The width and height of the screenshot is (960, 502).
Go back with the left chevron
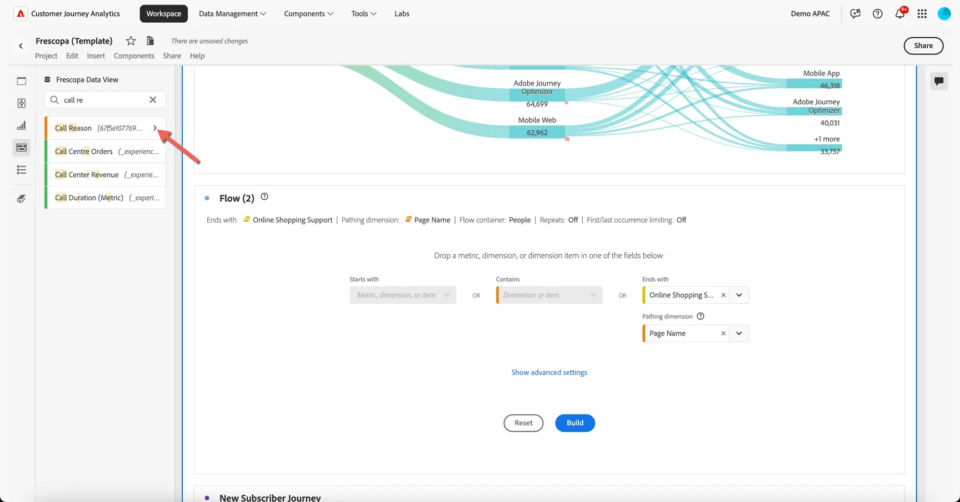tap(21, 46)
